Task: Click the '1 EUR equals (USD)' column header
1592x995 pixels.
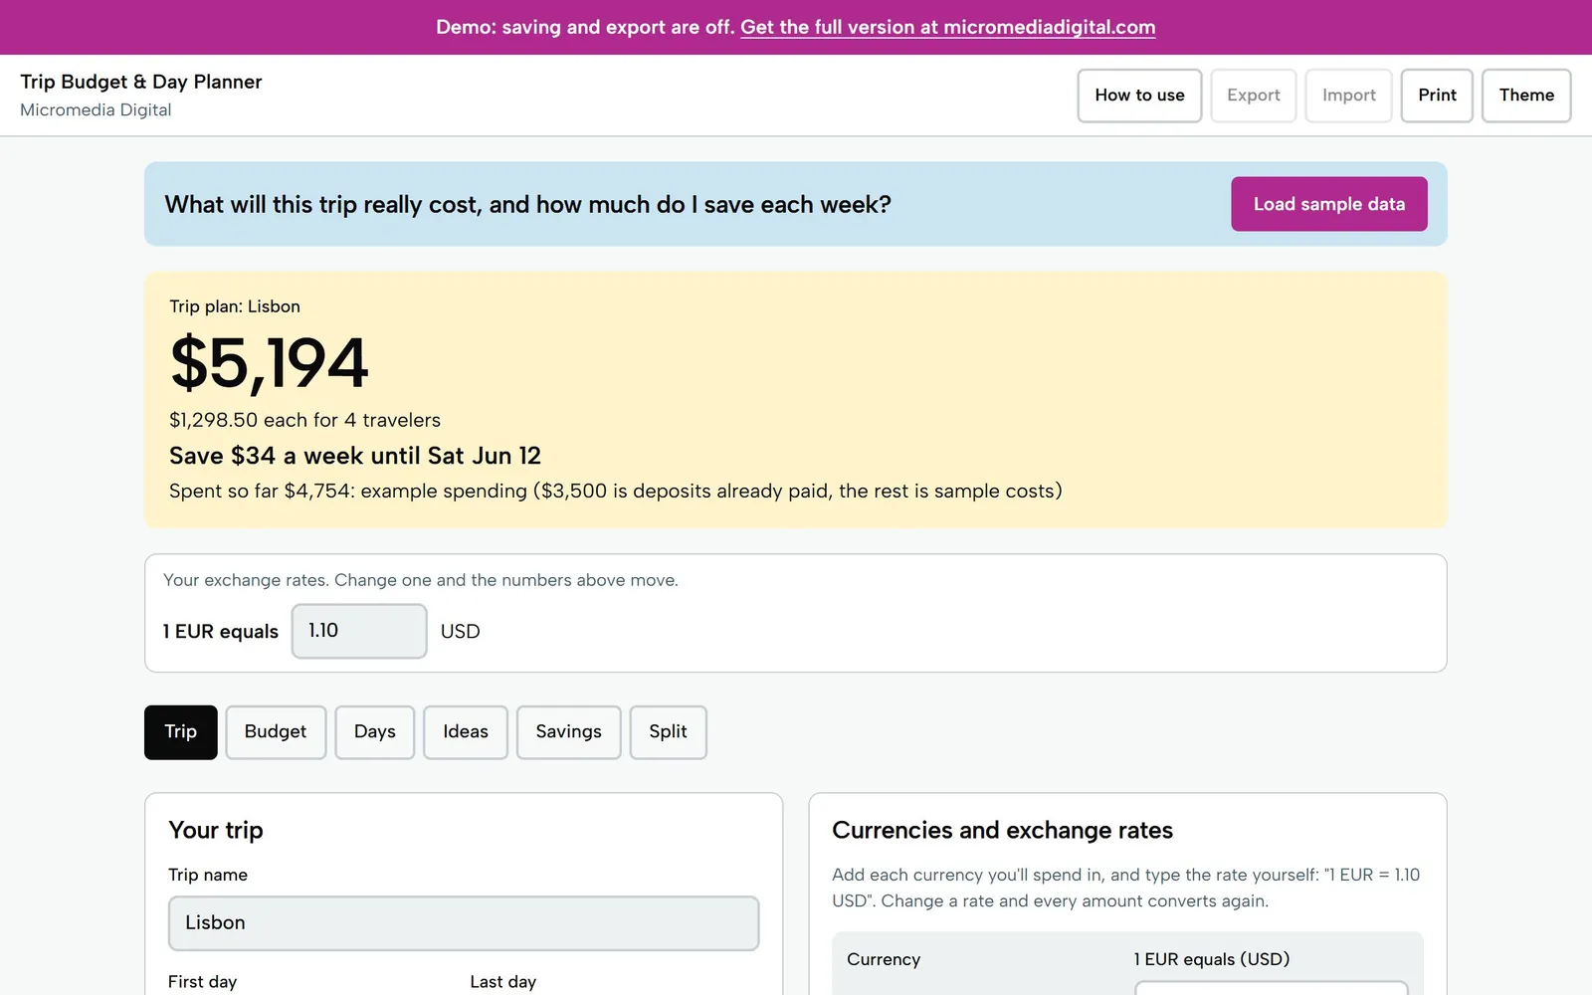Action: (1212, 959)
